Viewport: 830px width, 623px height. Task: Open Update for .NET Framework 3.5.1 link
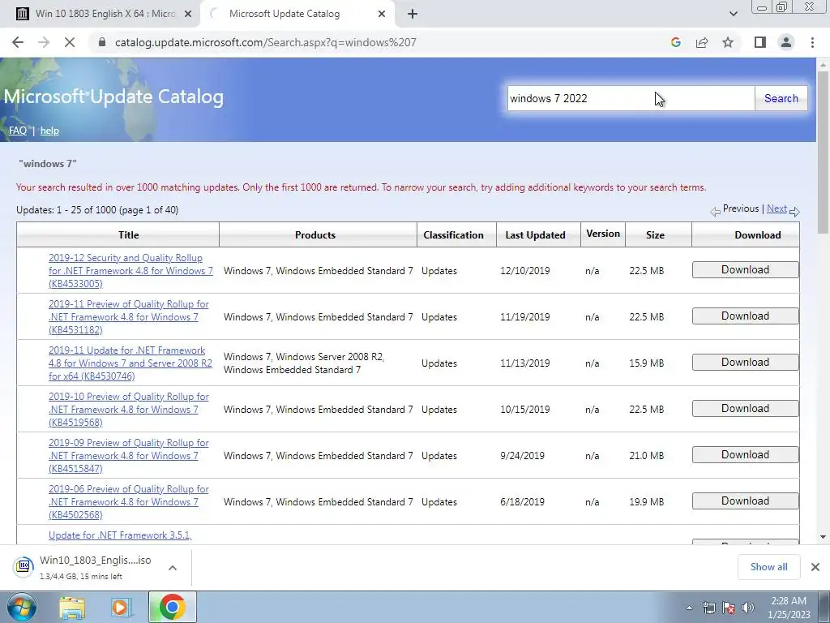pyautogui.click(x=120, y=535)
